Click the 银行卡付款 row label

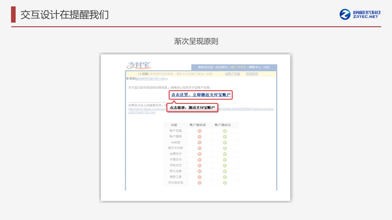pyautogui.click(x=175, y=148)
